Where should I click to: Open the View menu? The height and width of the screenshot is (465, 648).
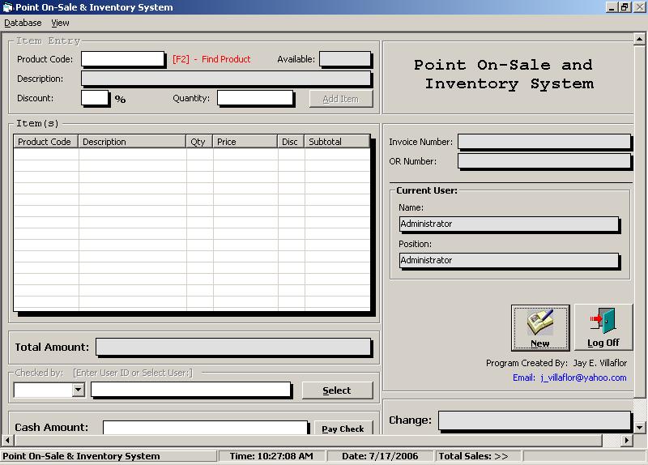coord(60,23)
